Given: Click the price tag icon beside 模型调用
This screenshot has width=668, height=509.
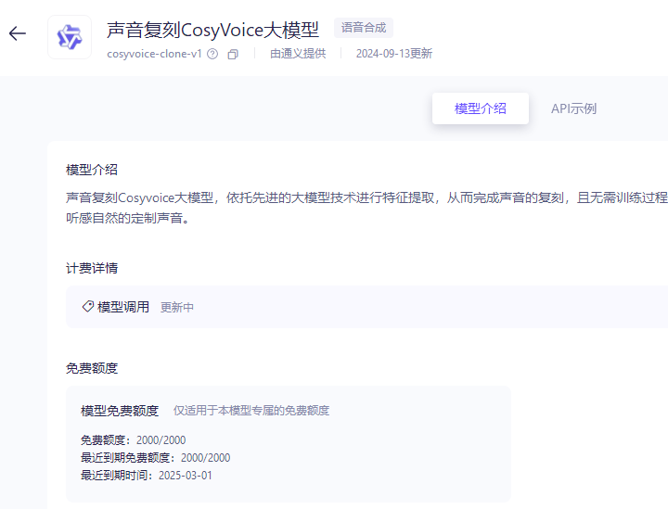Looking at the screenshot, I should coord(88,307).
